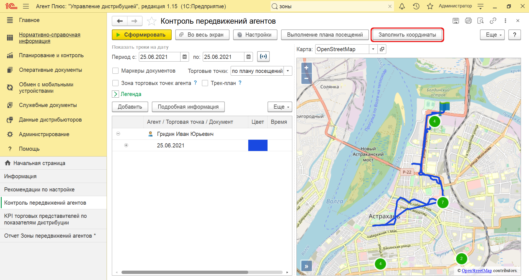
Task: Go forward with the right arrow button
Action: (134, 21)
